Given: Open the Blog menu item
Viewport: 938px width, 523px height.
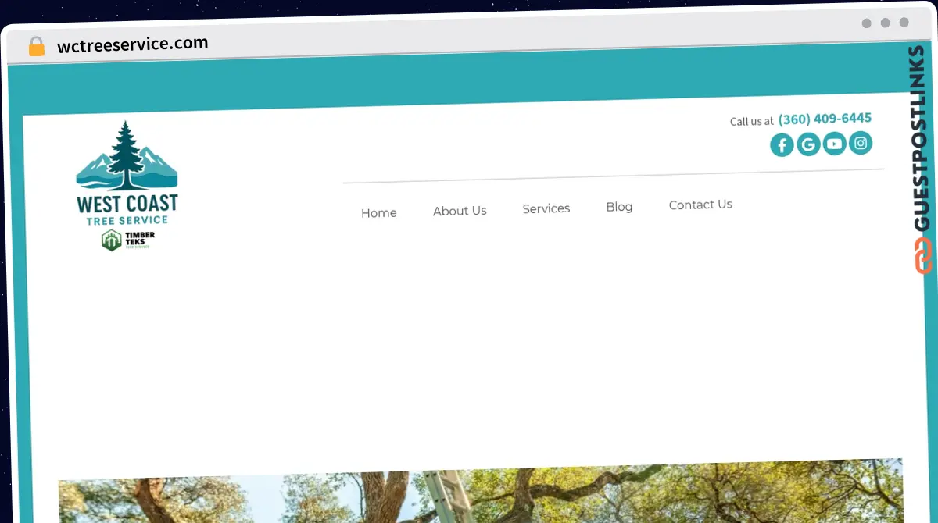Looking at the screenshot, I should (x=619, y=207).
